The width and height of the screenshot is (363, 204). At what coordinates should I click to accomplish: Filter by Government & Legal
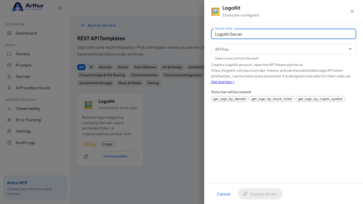click(x=96, y=83)
